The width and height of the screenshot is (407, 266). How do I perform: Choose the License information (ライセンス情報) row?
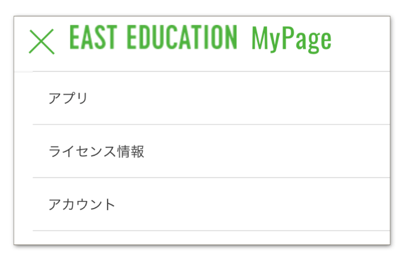pos(211,152)
